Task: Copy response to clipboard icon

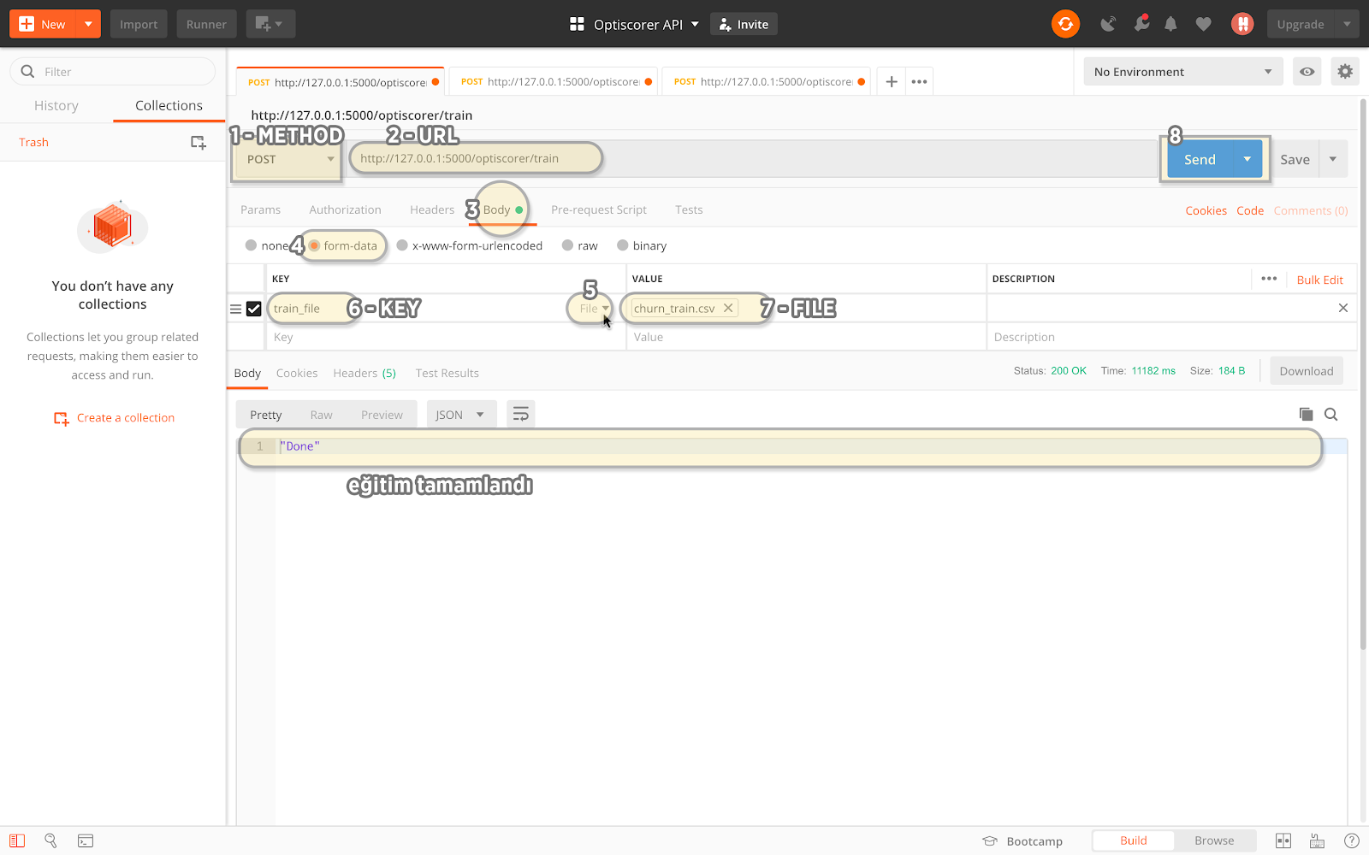Action: coord(1306,414)
